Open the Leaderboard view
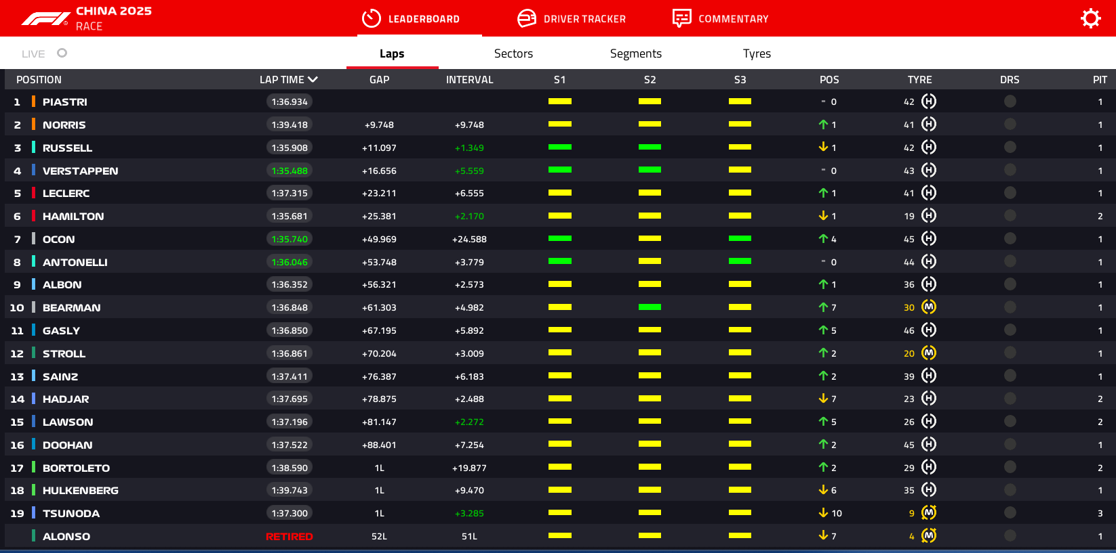Viewport: 1116px width, 553px height. 410,19
